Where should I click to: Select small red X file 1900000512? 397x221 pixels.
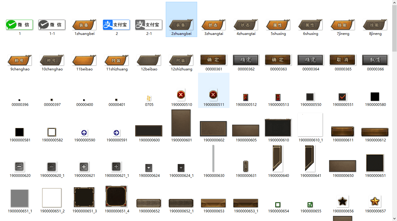click(x=246, y=97)
